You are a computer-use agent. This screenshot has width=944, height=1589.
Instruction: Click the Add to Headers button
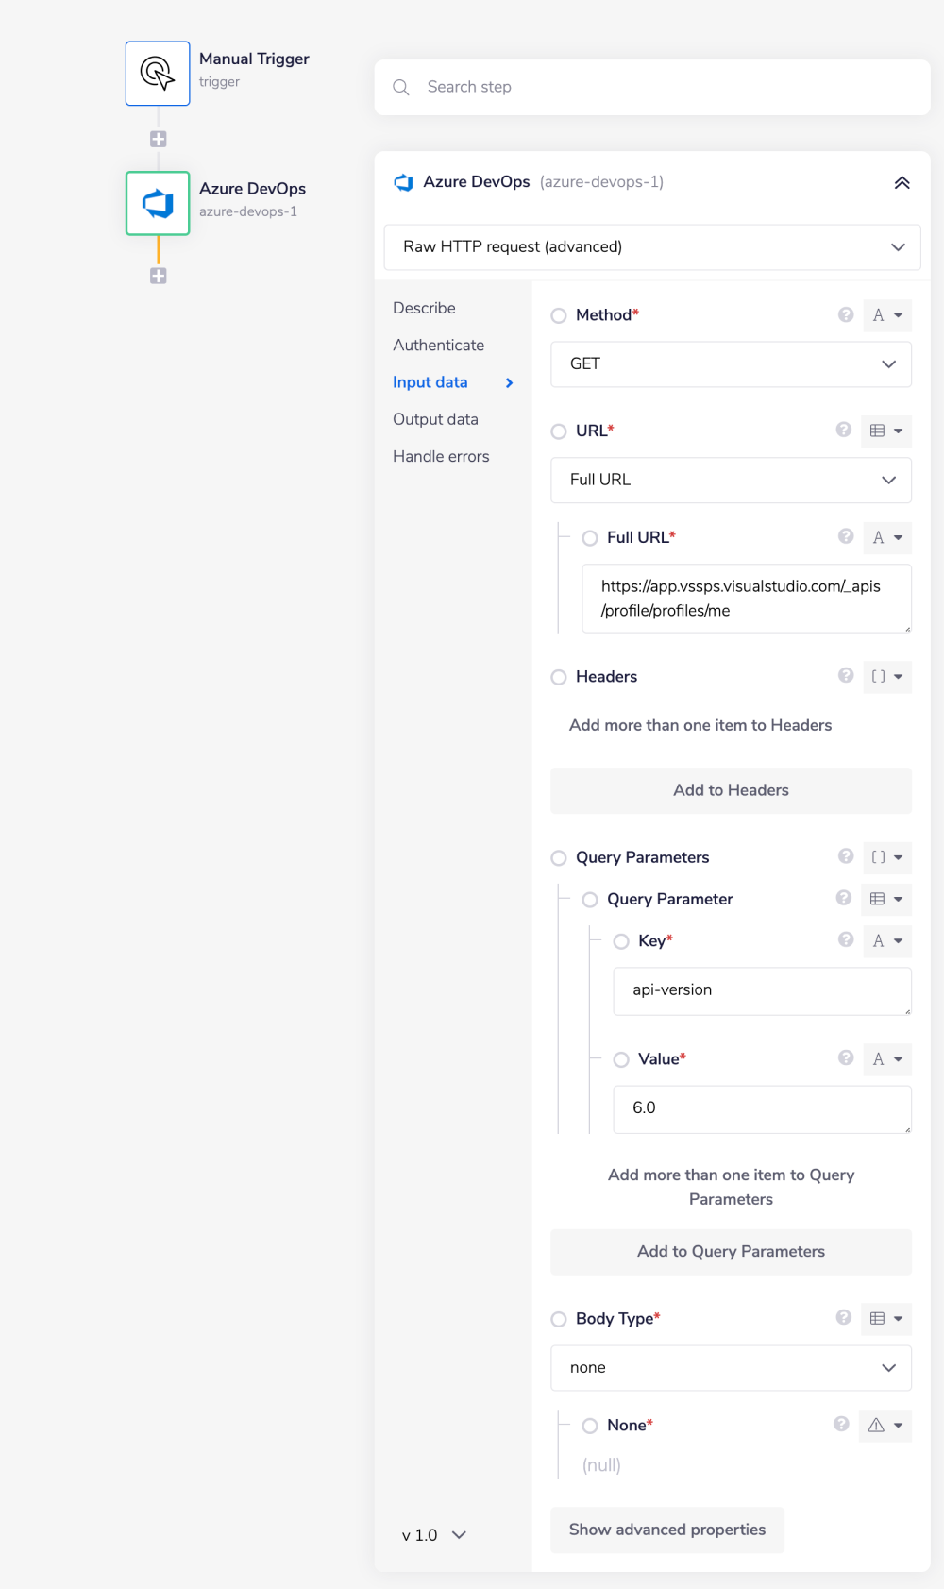(731, 790)
